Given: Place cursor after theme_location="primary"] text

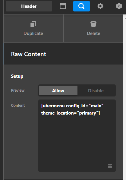Looking at the screenshot, I should point(100,113).
